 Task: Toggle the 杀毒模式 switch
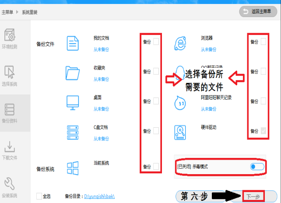click(x=257, y=167)
